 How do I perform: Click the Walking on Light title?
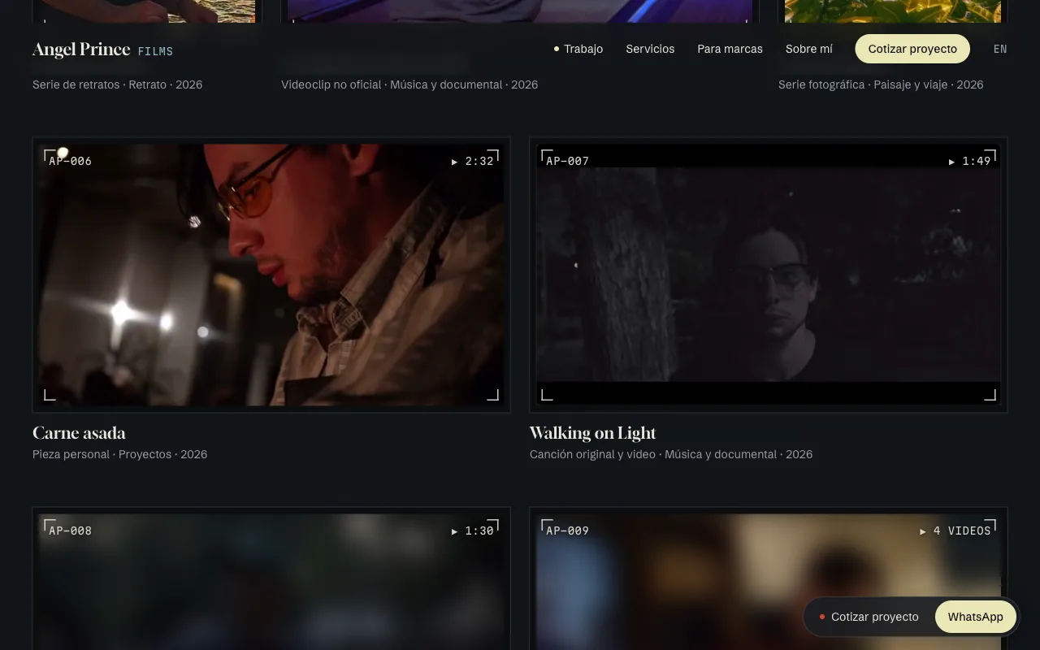[x=592, y=433]
